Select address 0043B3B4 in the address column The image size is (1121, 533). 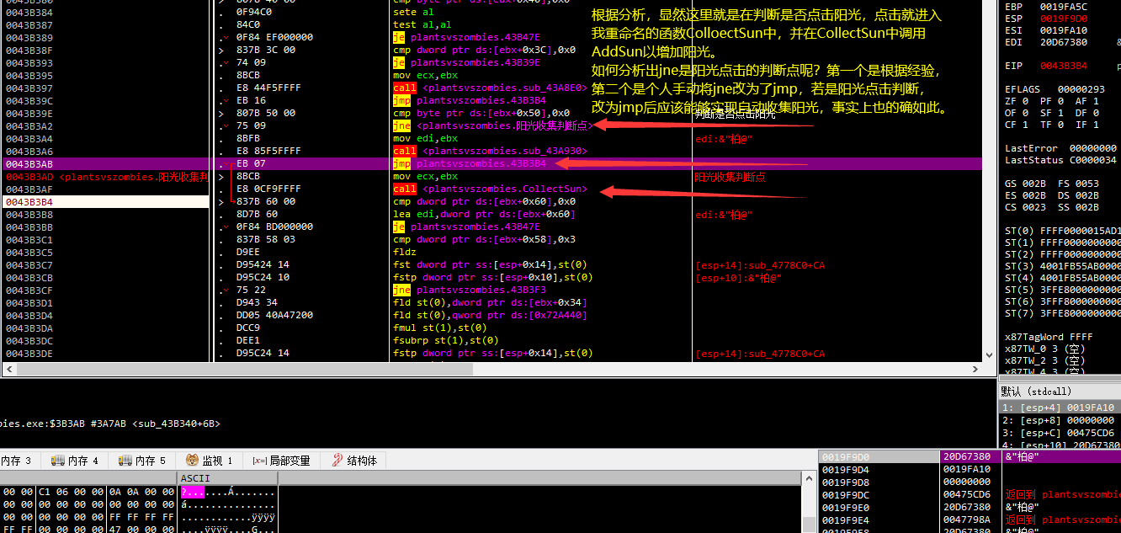[x=29, y=202]
